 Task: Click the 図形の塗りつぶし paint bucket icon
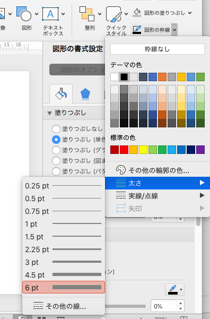pos(137,13)
